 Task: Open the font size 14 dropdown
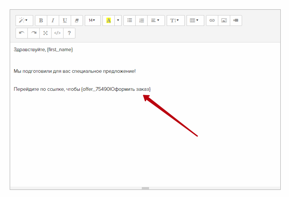pos(92,21)
